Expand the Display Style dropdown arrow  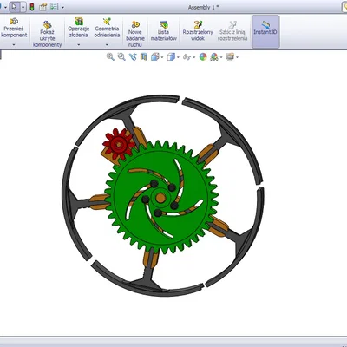pos(178,57)
